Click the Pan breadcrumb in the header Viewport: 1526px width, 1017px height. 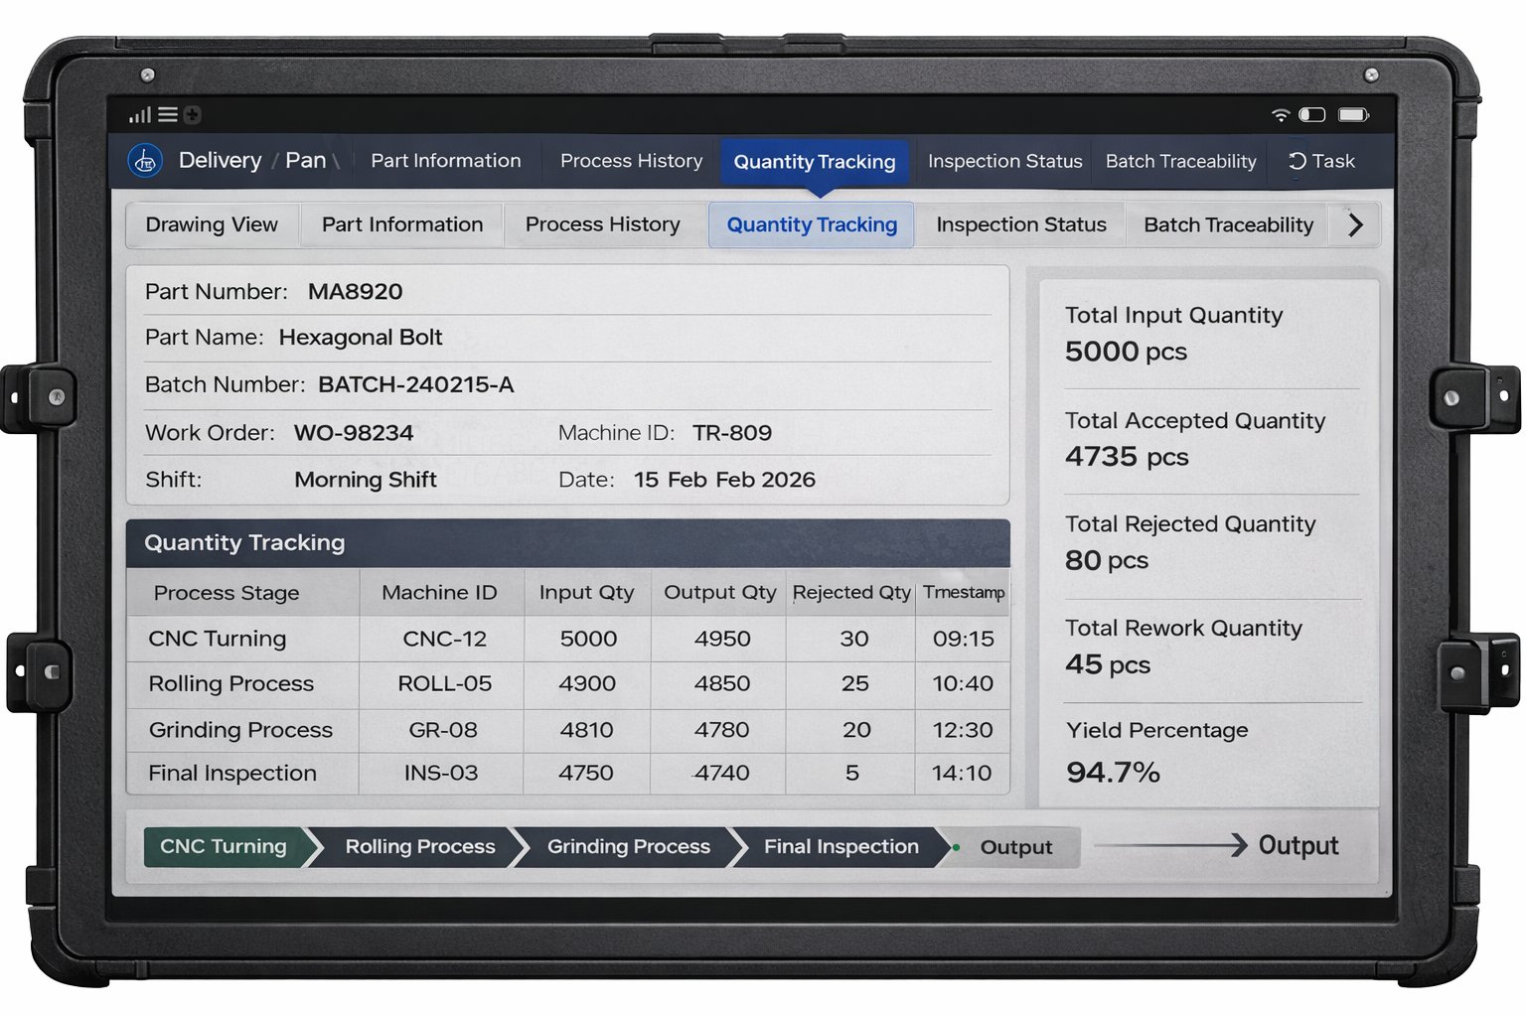pos(305,161)
